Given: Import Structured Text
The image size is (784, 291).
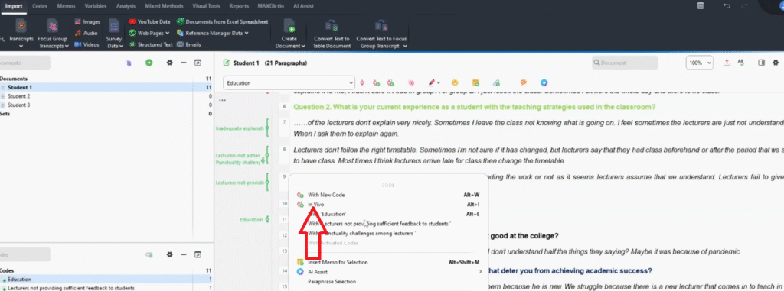Looking at the screenshot, I should pyautogui.click(x=151, y=44).
